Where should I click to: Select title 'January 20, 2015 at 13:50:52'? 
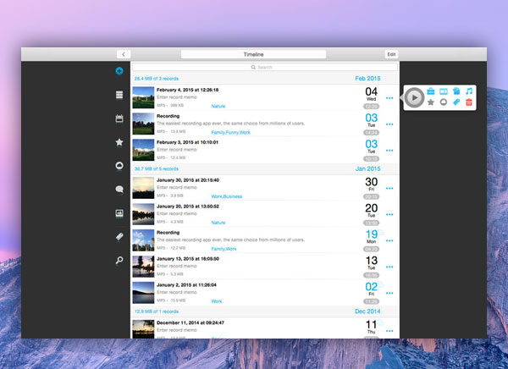point(188,206)
